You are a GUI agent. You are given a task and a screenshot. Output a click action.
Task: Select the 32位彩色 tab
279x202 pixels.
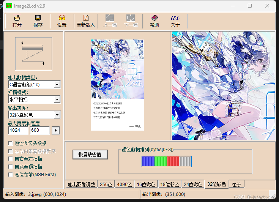[216, 184]
